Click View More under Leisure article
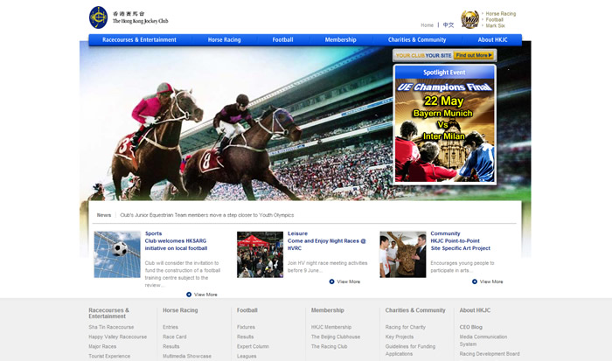612x361 pixels. pyautogui.click(x=349, y=281)
